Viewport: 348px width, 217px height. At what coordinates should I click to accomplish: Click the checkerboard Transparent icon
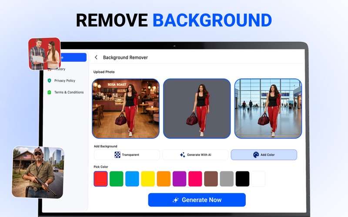coord(117,155)
